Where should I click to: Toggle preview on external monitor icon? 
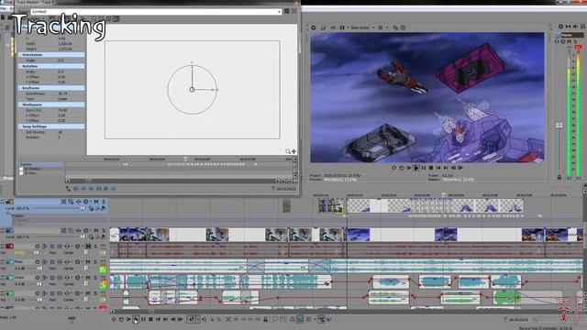[323, 27]
